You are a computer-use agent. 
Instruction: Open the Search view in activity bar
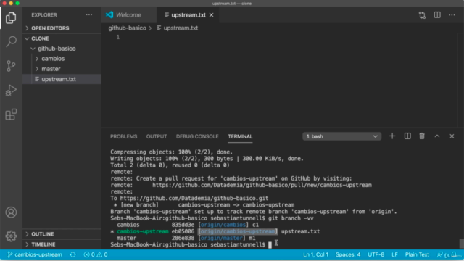[x=11, y=41]
